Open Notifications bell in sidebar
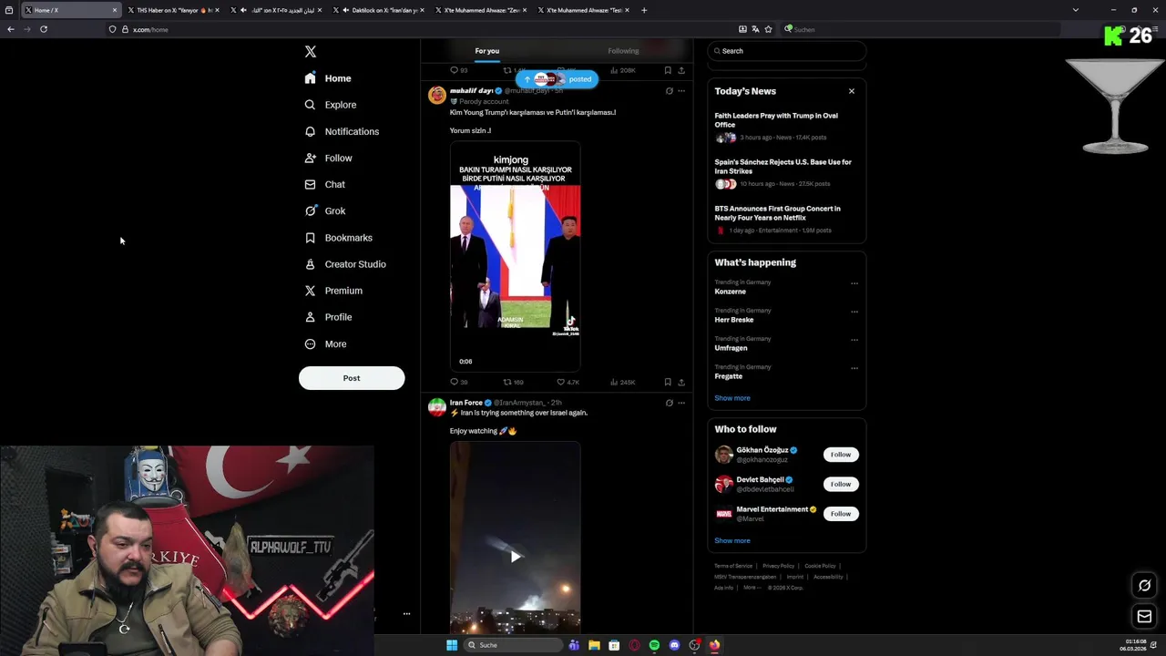This screenshot has width=1166, height=656. (310, 131)
